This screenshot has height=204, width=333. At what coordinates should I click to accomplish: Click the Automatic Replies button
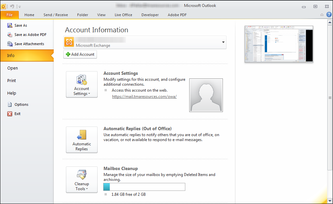coord(82,140)
